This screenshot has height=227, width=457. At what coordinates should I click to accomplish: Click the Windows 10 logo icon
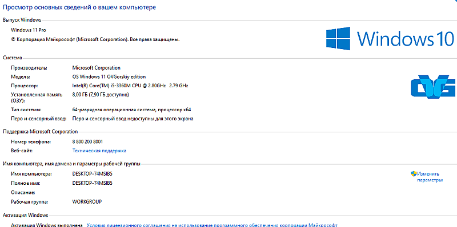(x=338, y=38)
